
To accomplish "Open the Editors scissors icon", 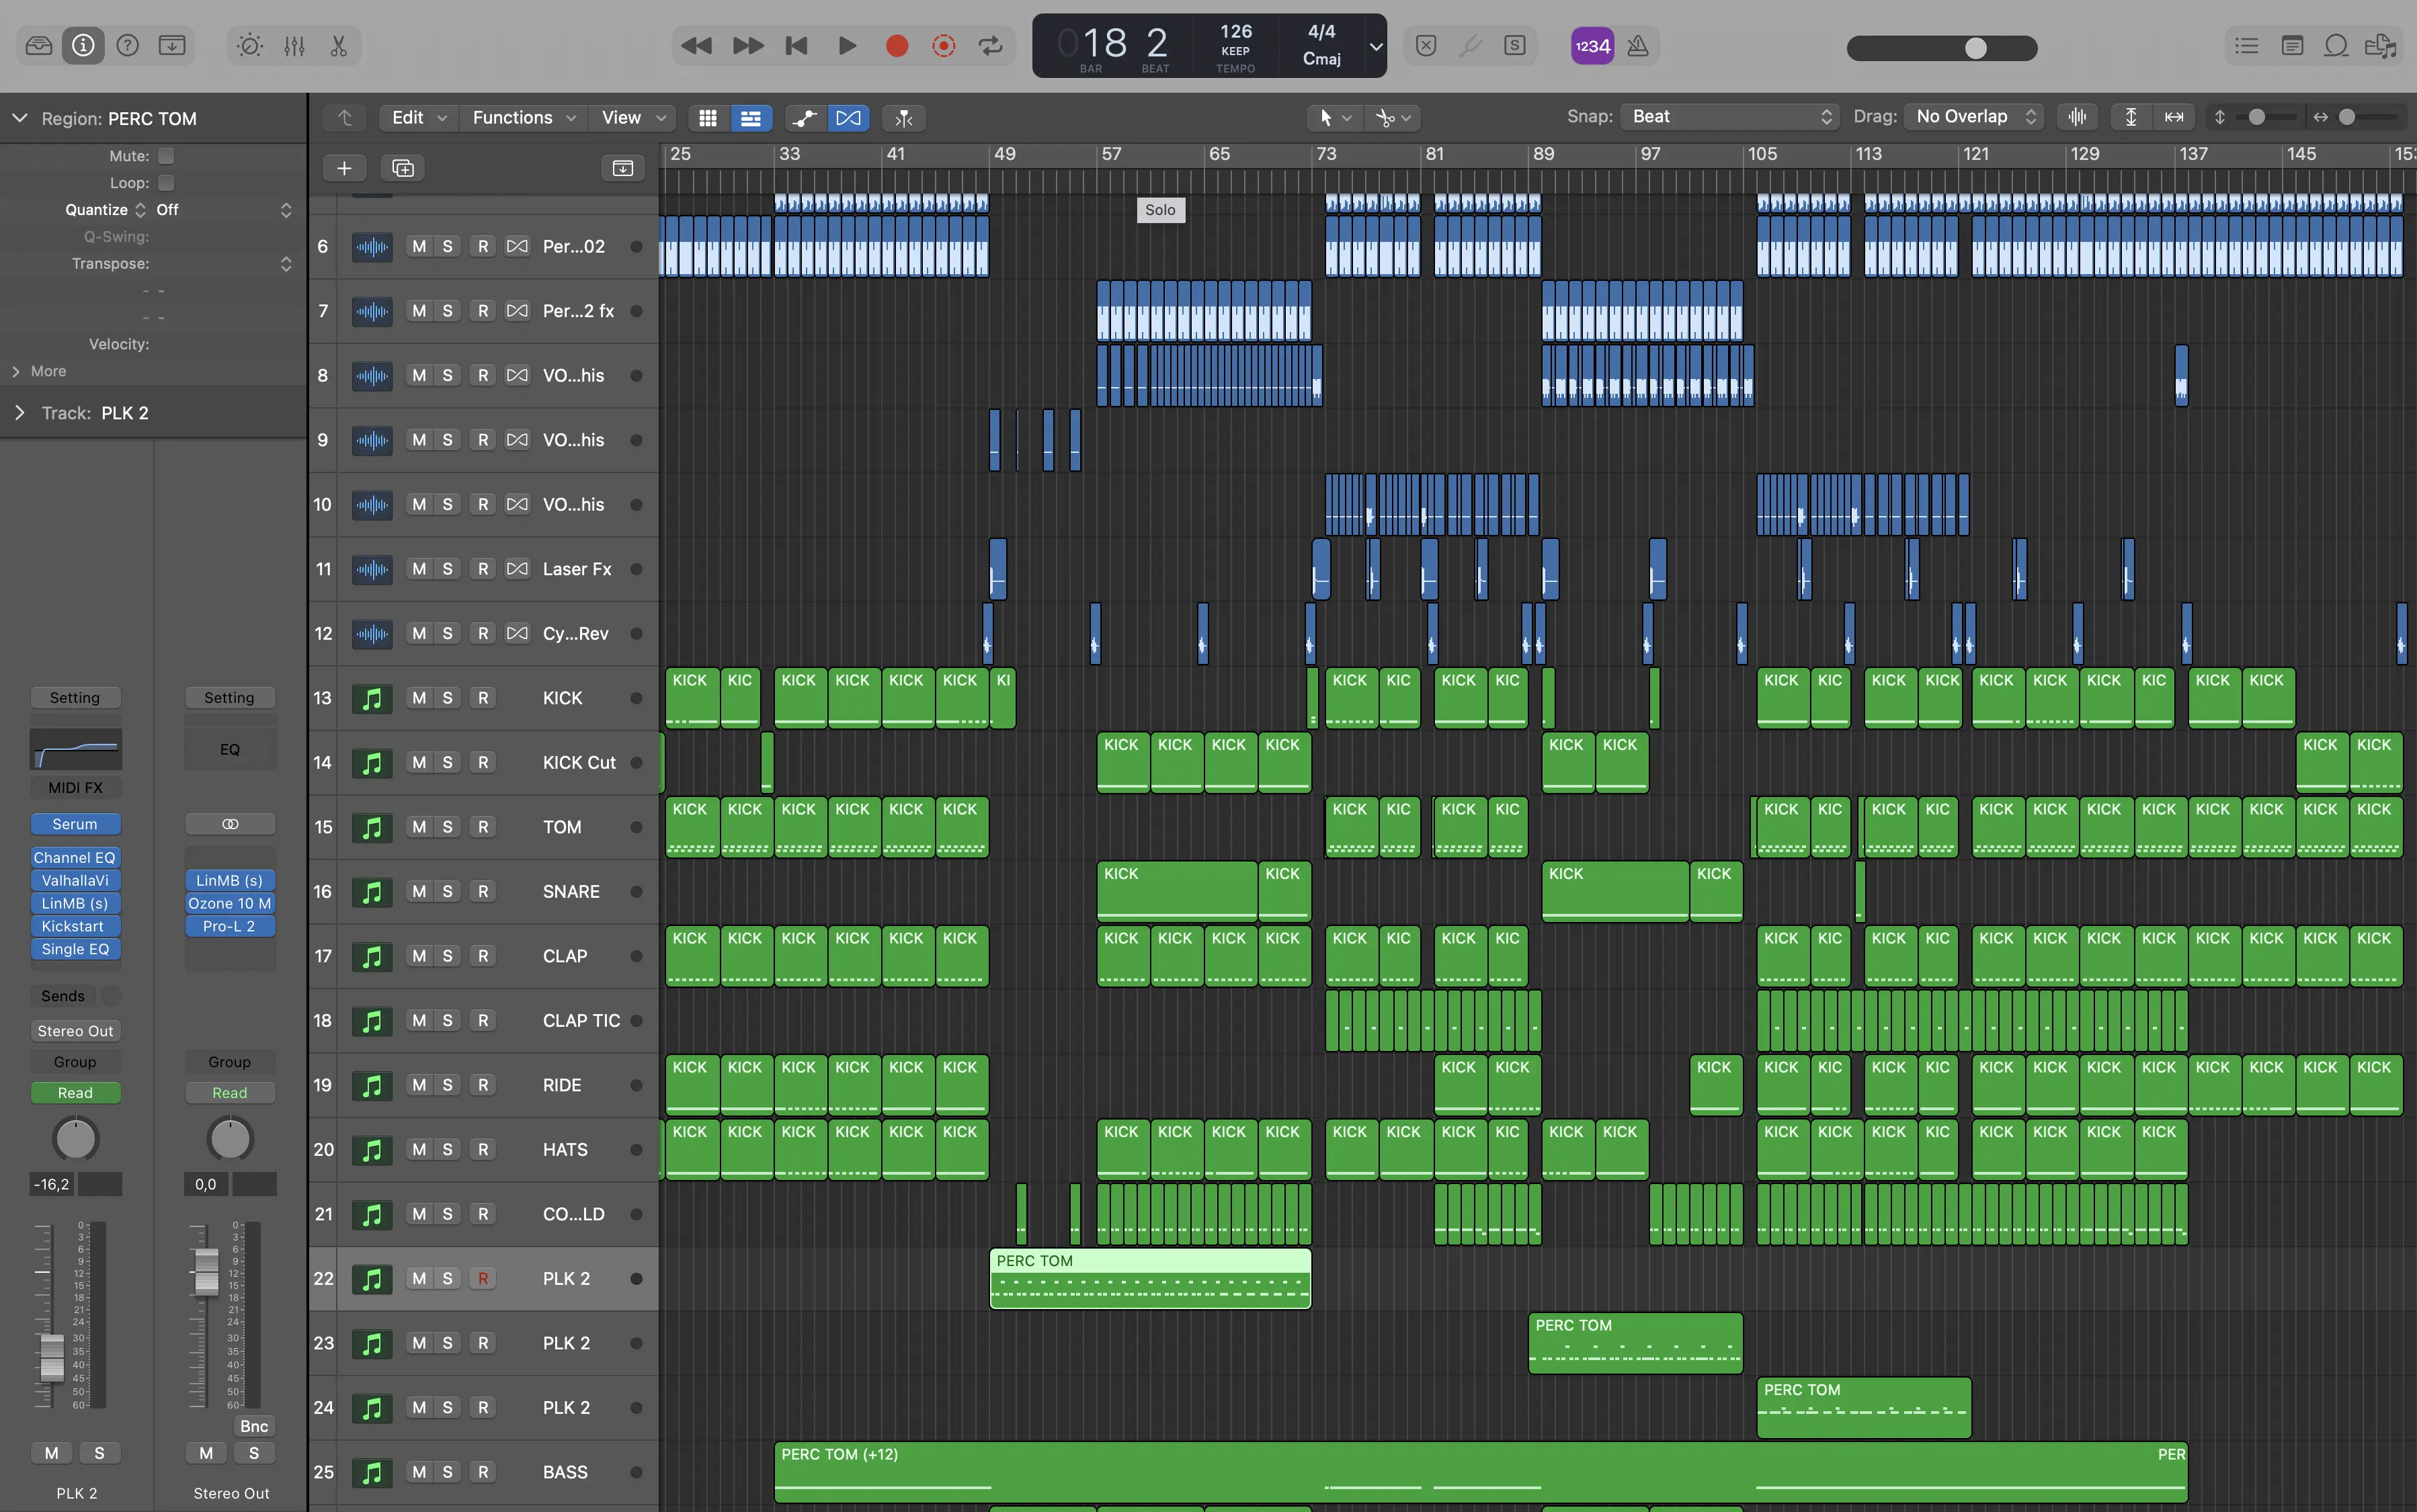I will [339, 45].
